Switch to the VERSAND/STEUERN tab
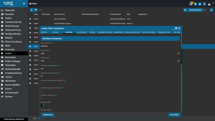The image size is (215, 121). (105, 32)
